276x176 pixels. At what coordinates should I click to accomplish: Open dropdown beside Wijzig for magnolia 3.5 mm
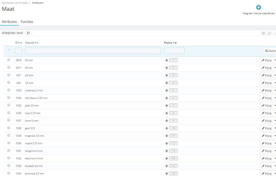275,136
